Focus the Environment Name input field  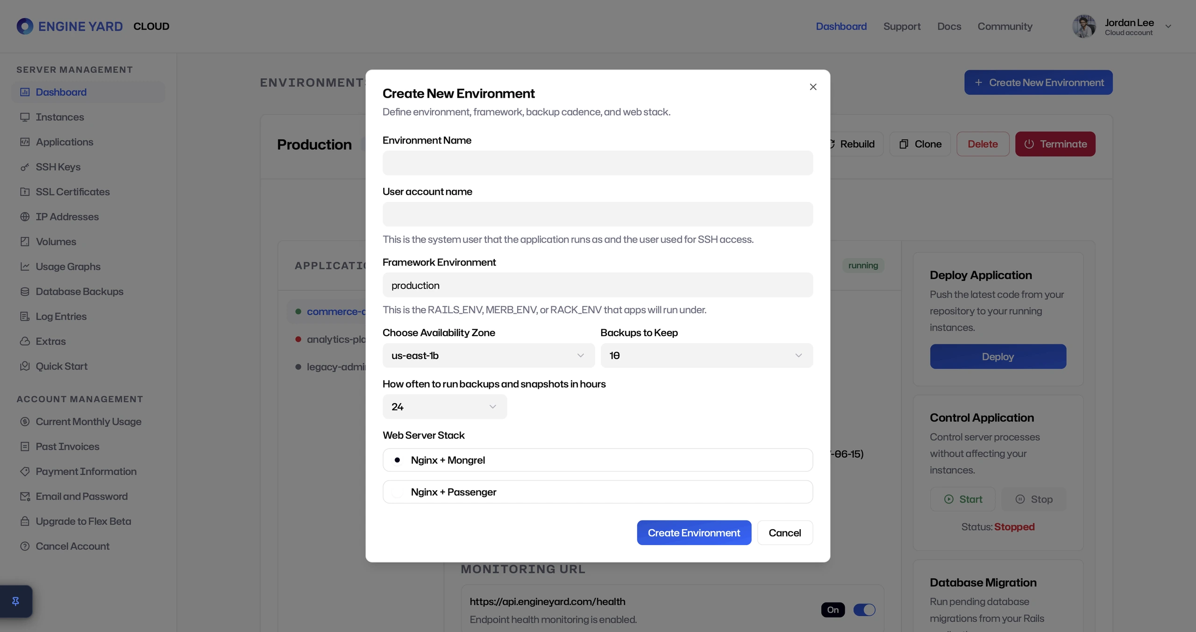[x=598, y=163]
